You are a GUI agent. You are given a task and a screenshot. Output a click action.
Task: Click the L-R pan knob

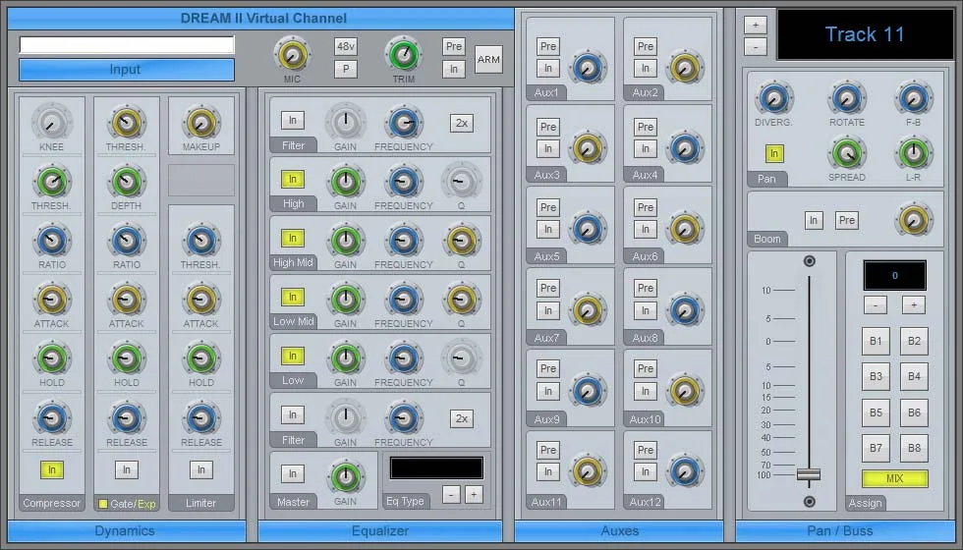coord(913,153)
